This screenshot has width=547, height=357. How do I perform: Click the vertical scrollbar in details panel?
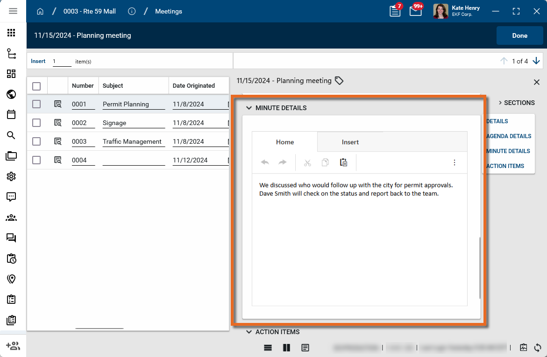(x=480, y=268)
